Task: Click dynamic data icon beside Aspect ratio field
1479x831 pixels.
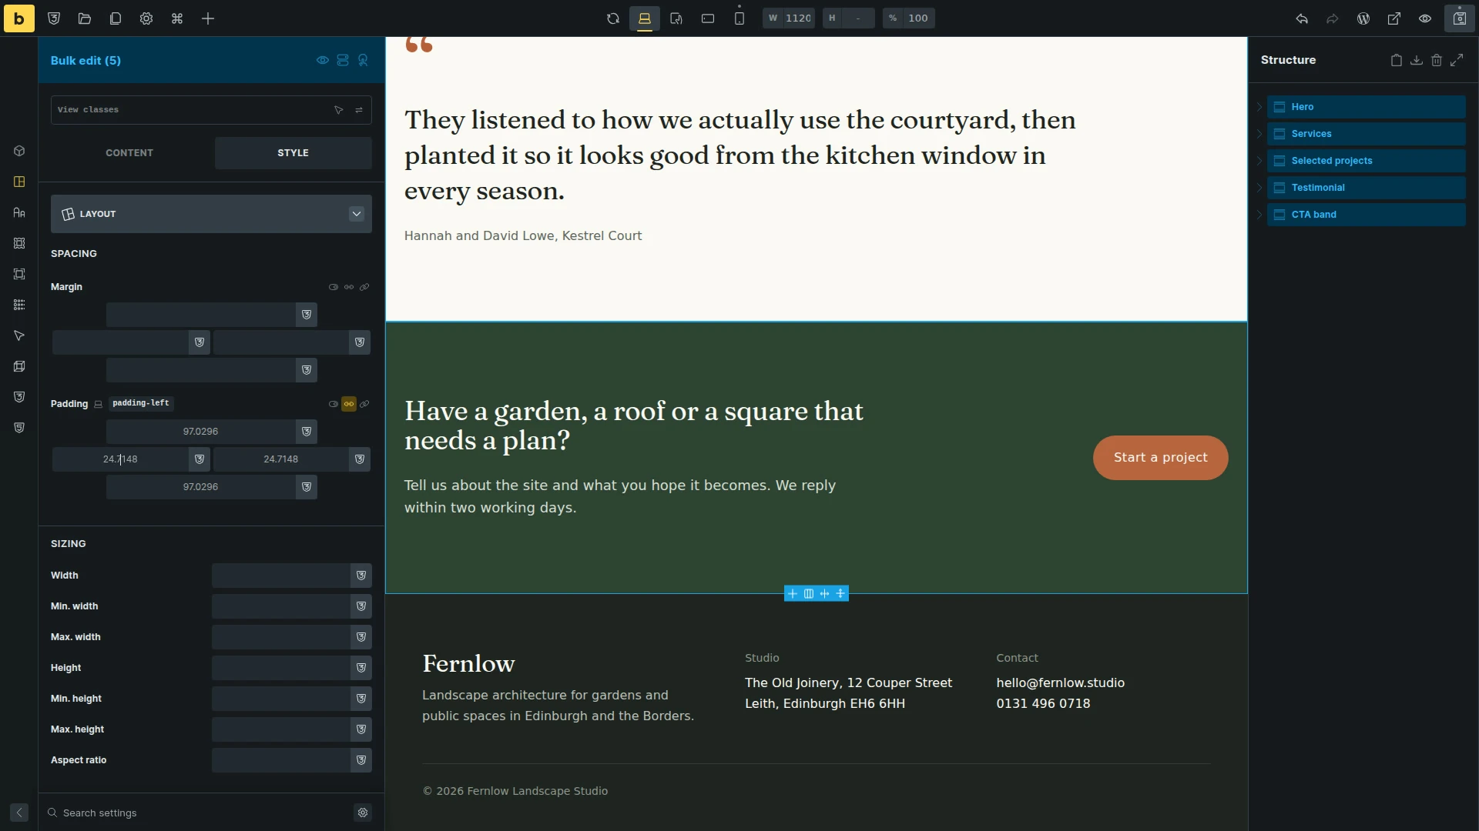Action: tap(361, 760)
